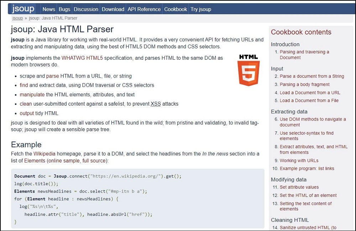Viewport: 356px width, 231px height.
Task: Open API Reference from the nav bar
Action: (144, 9)
